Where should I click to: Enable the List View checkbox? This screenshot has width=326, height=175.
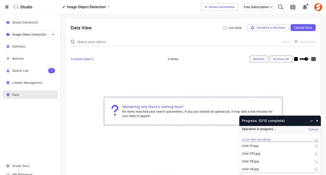point(225,28)
